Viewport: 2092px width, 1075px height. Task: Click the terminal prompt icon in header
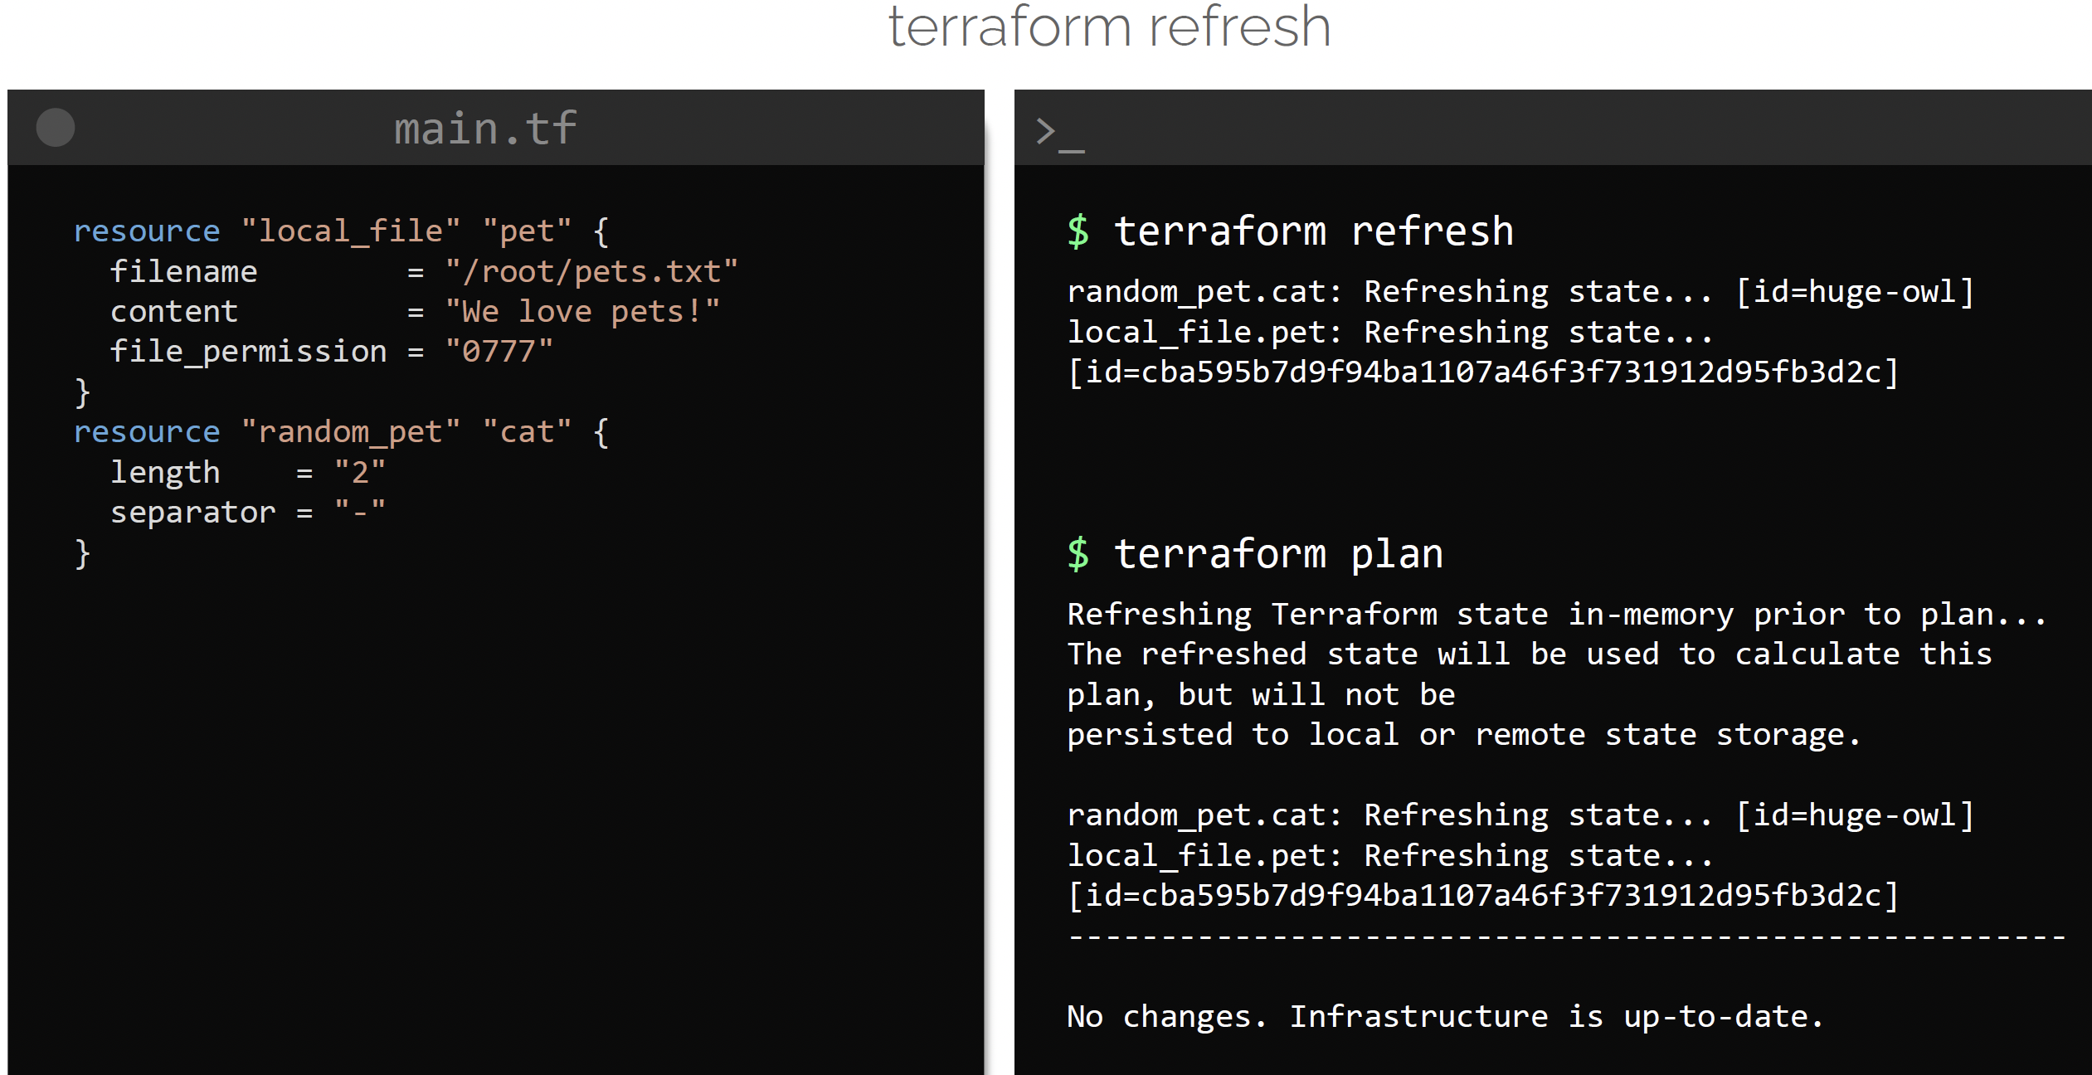(x=1059, y=133)
